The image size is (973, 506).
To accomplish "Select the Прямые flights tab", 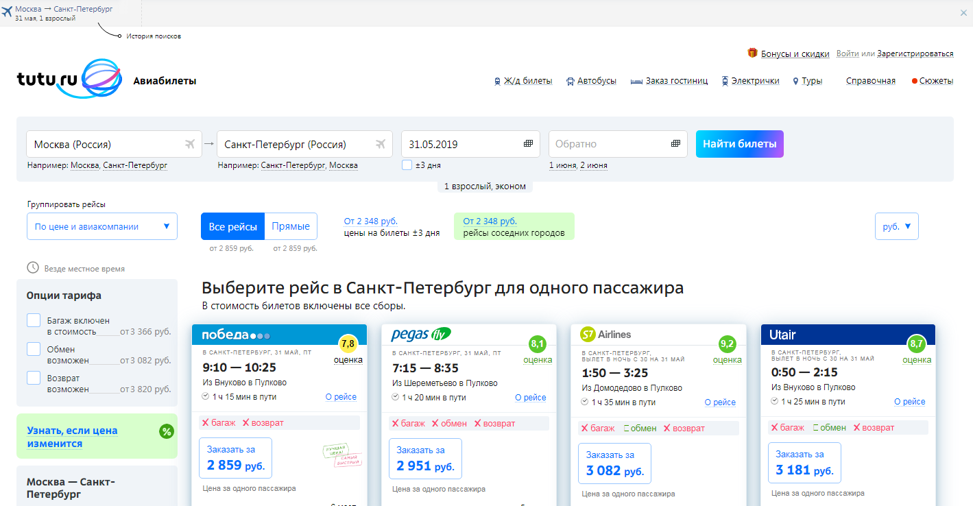I will 291,226.
